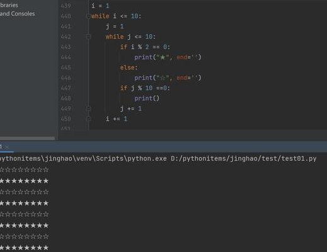Click line number 449 in the gutter
The image size is (327, 252).
coord(66,108)
